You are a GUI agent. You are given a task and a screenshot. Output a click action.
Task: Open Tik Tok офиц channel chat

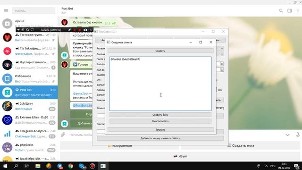[x=29, y=51]
